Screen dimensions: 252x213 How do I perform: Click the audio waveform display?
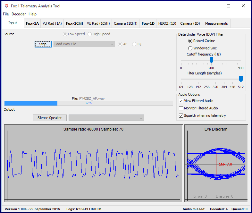[93, 163]
